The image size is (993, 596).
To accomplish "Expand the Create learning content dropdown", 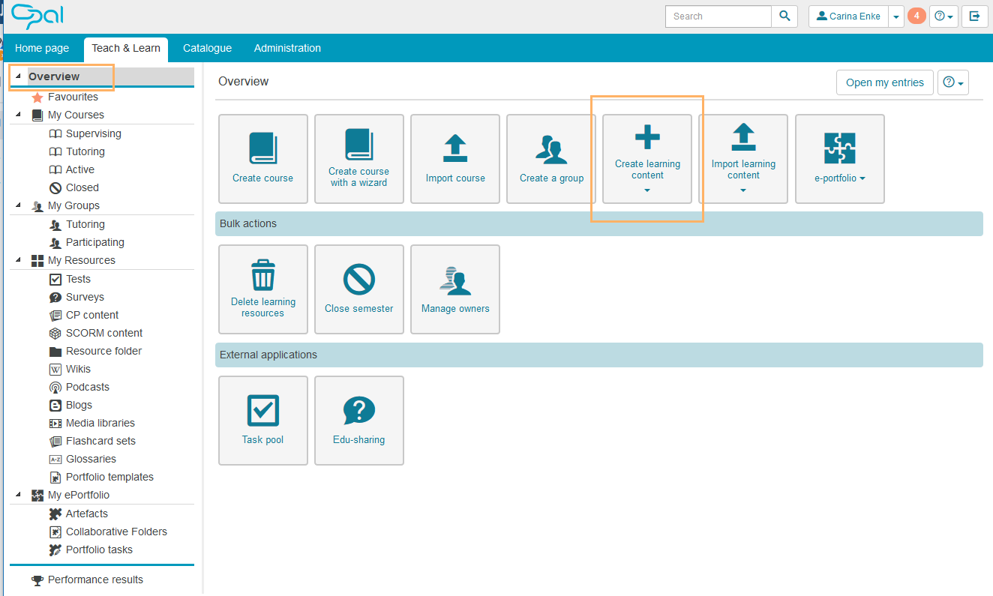I will 647,190.
